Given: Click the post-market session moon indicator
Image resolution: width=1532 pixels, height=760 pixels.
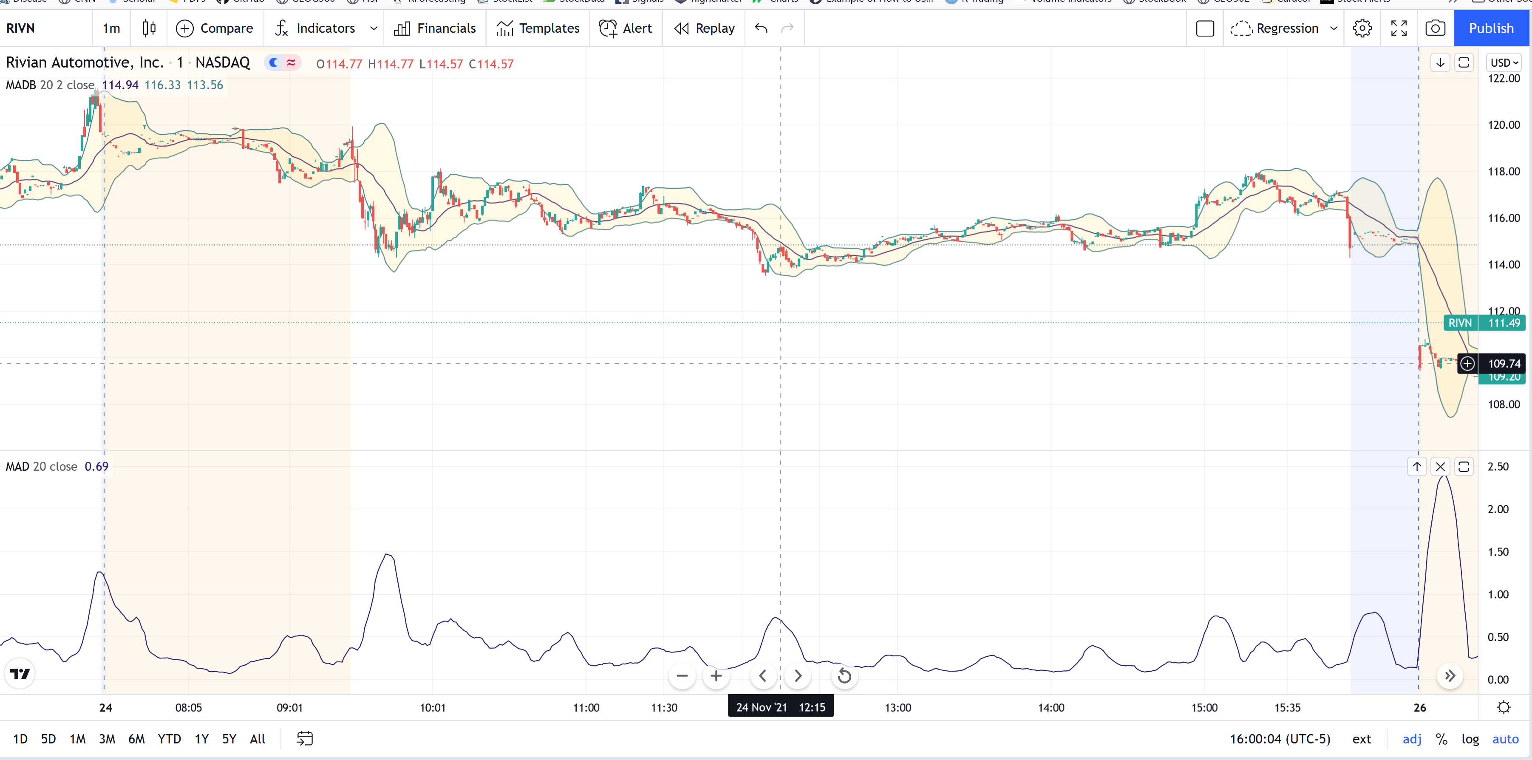Looking at the screenshot, I should (273, 62).
